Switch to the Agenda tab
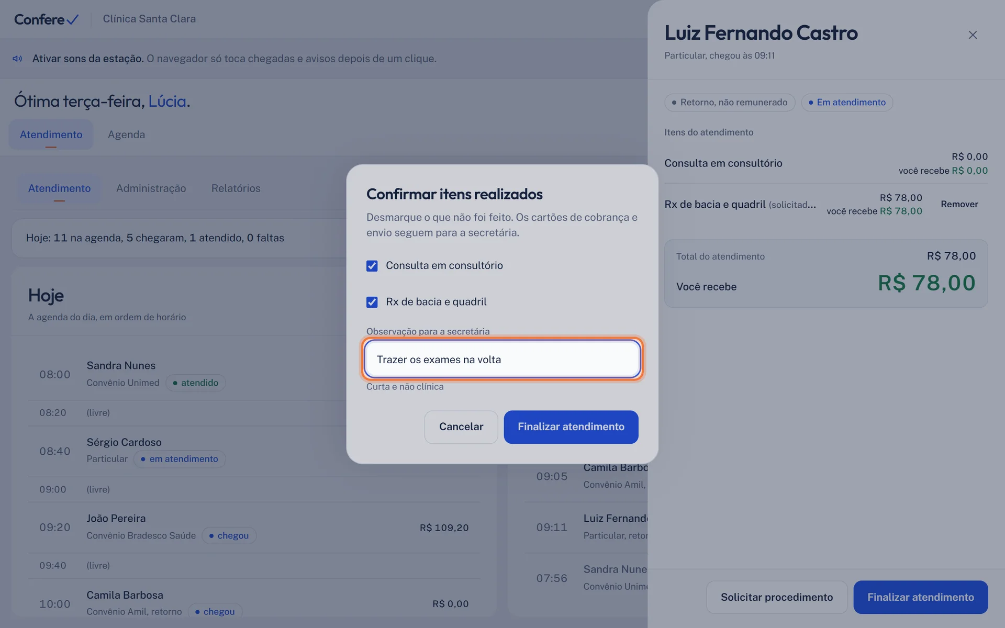The image size is (1005, 628). coord(126,134)
